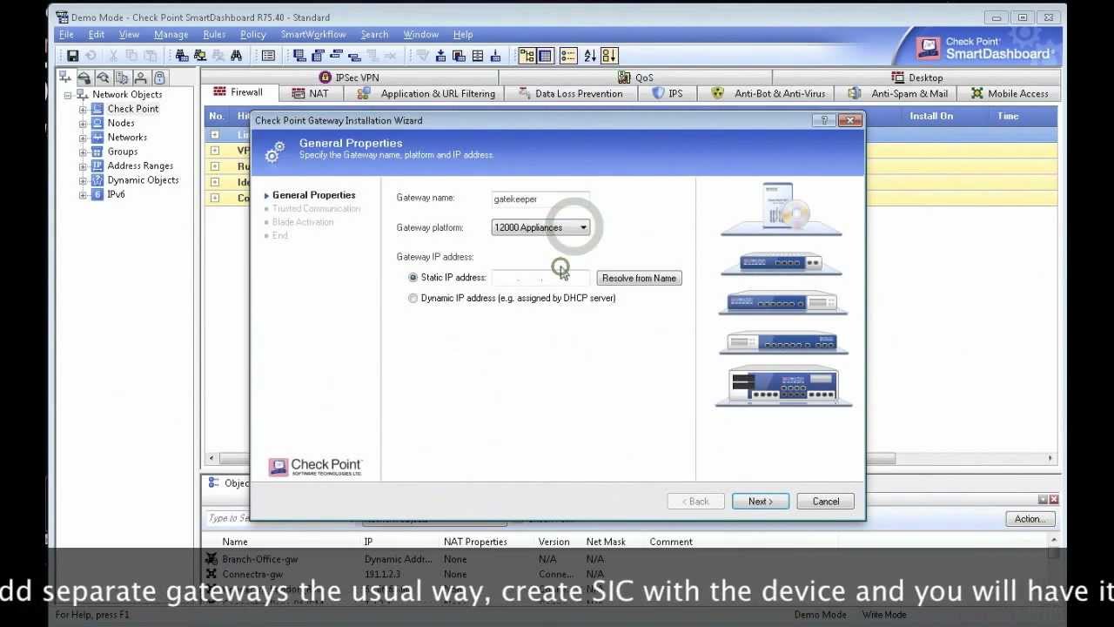Select Dynamic IP address radio button
1114x627 pixels.
point(413,298)
